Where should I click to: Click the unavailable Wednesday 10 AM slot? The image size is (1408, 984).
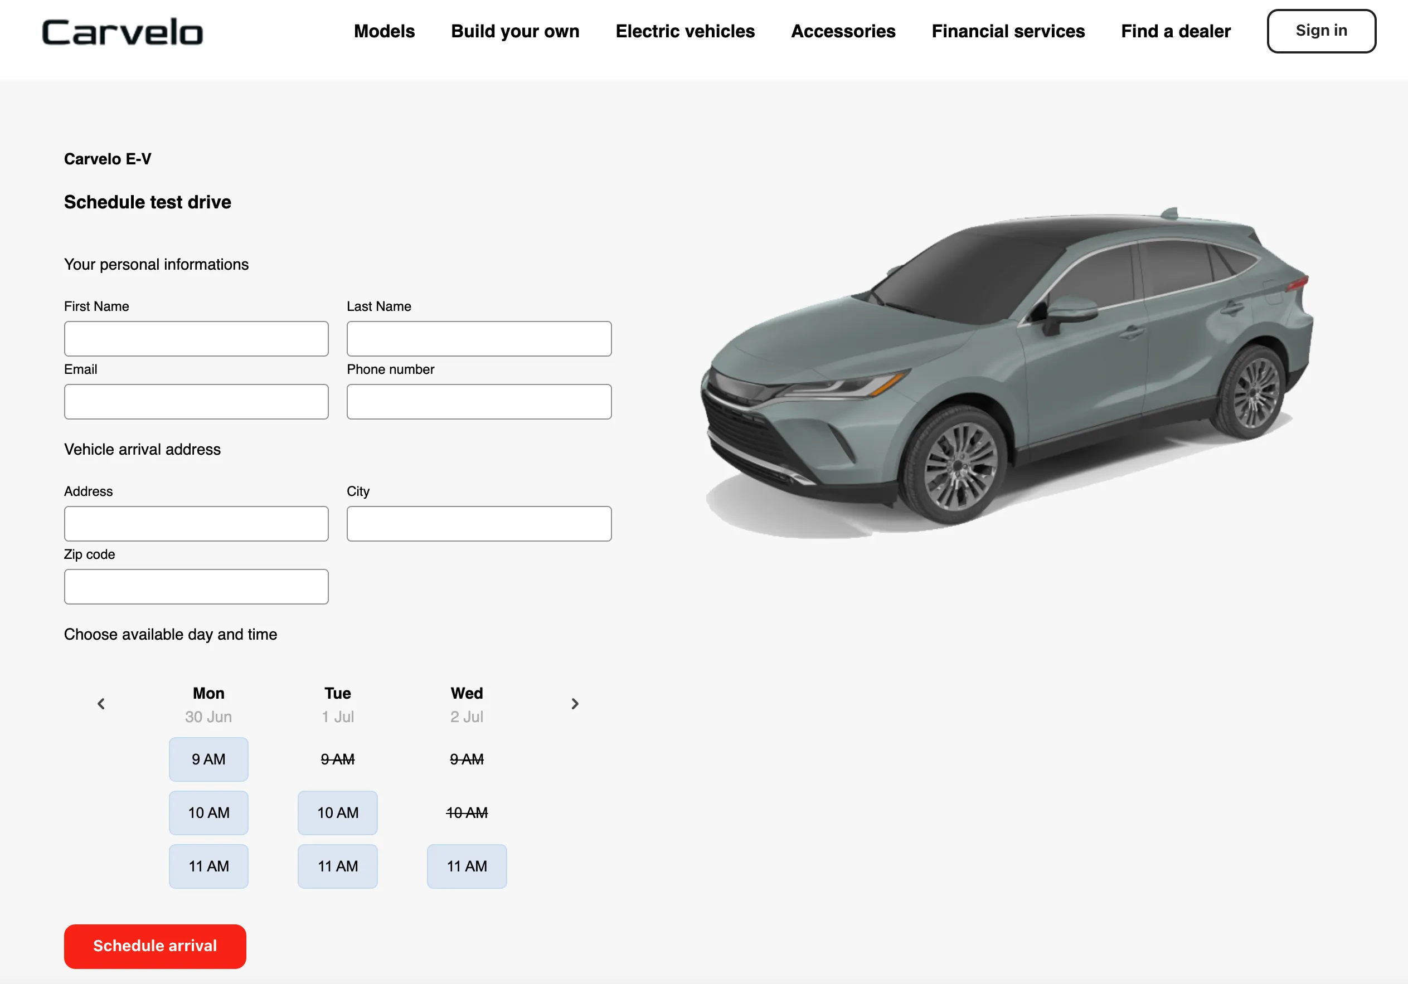point(467,813)
